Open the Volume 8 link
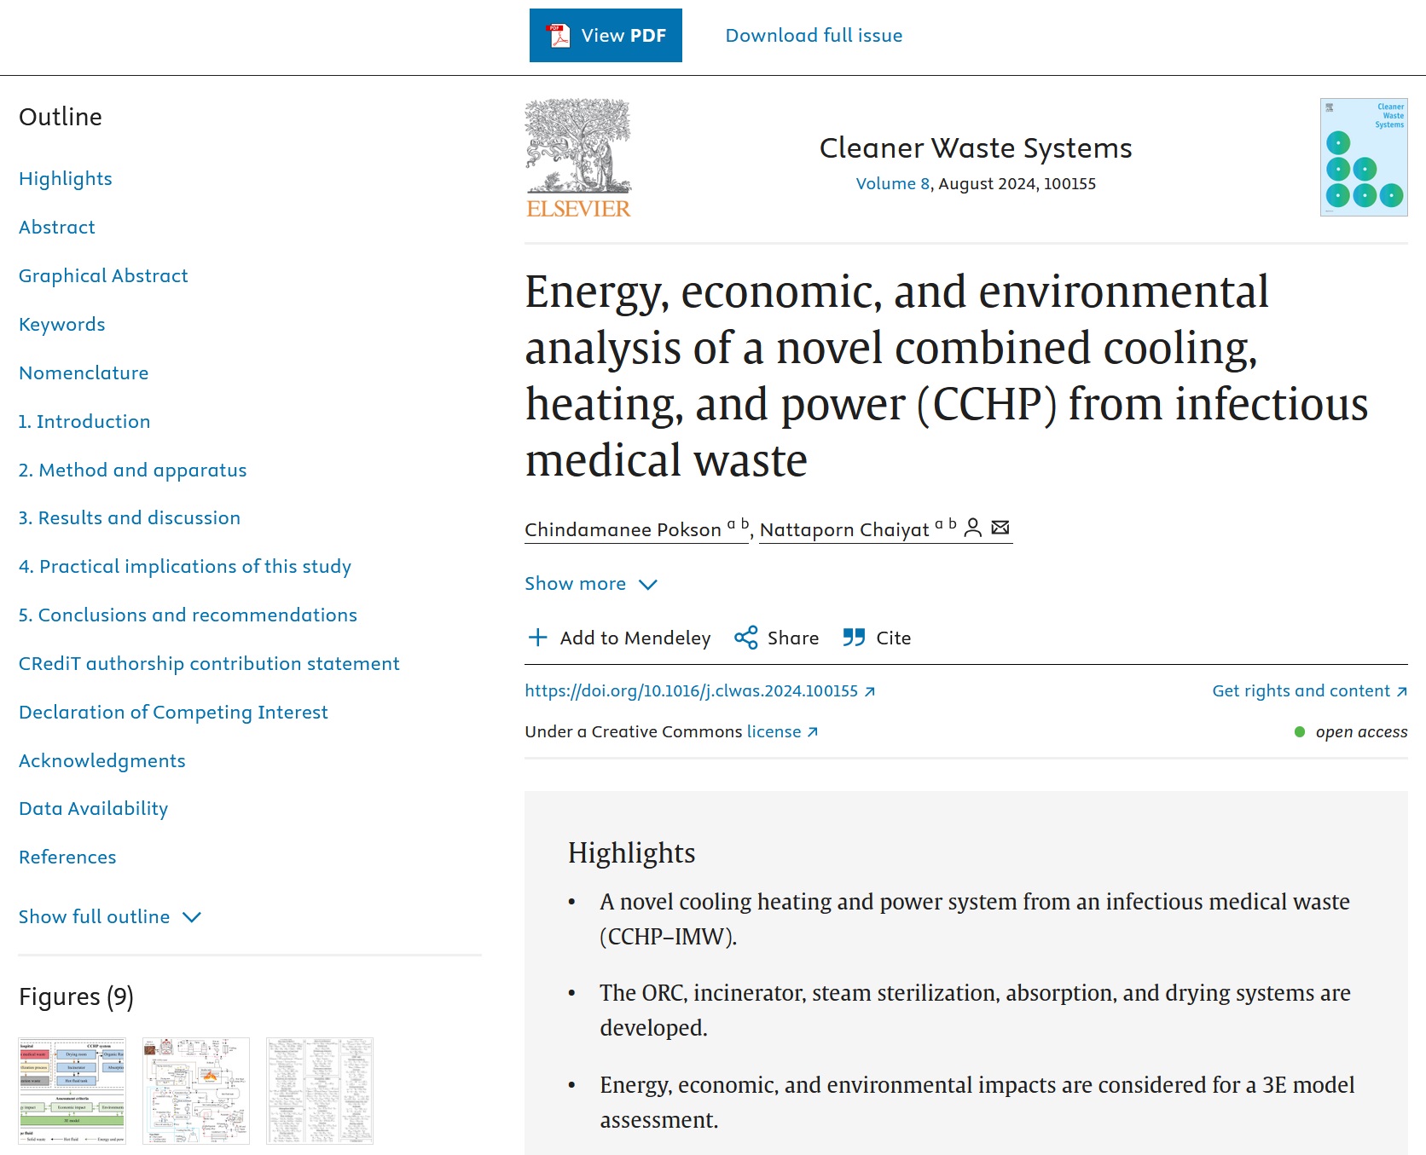This screenshot has width=1426, height=1155. (x=892, y=184)
